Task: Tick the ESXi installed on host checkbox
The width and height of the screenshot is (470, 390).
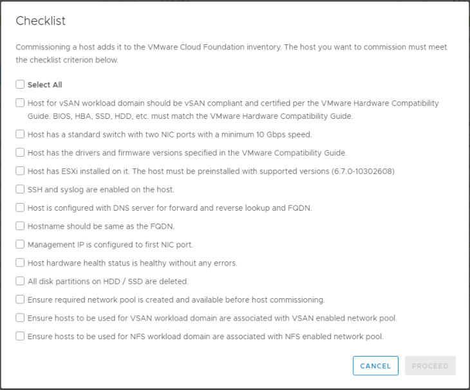Action: click(x=21, y=171)
